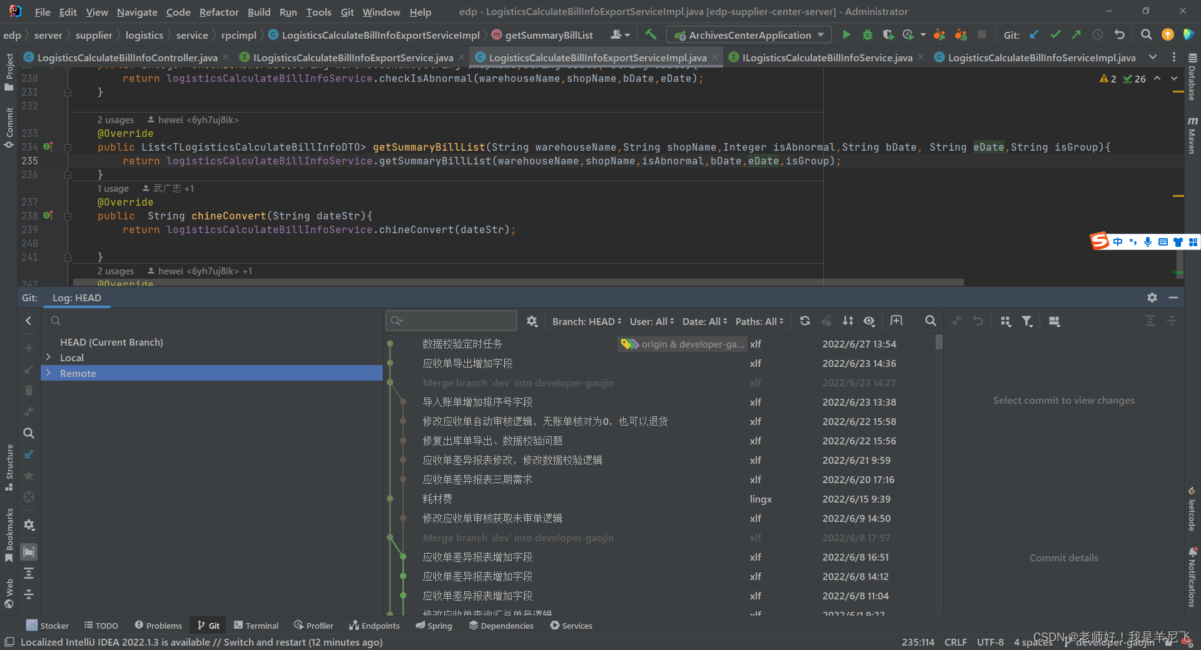Open Group By options in changes pane

click(1005, 321)
